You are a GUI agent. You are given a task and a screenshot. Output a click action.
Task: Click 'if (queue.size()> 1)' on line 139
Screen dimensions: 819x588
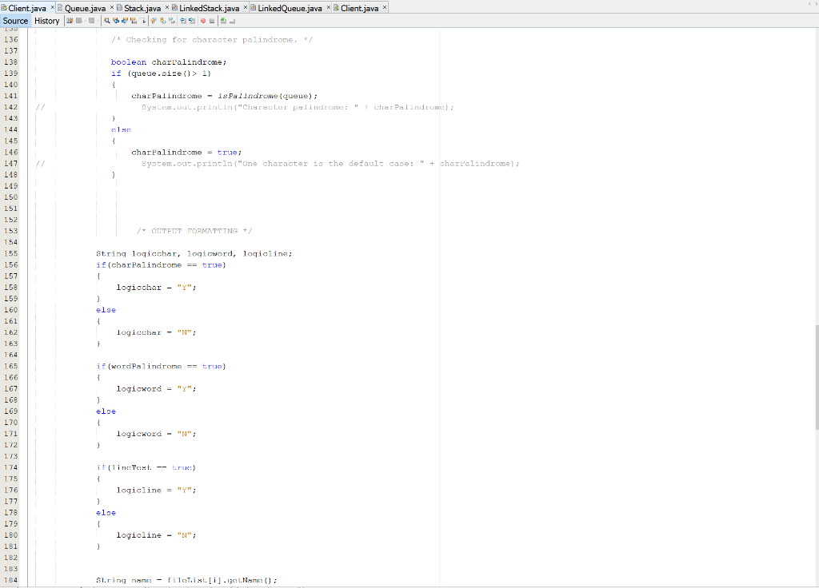click(x=161, y=73)
